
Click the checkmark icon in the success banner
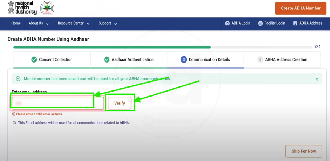pos(18,79)
